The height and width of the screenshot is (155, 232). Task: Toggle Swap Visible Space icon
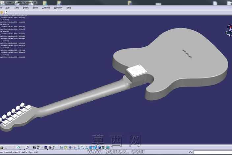(x=108, y=148)
